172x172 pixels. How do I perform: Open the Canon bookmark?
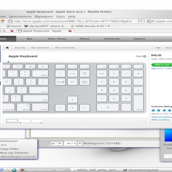coord(14,26)
